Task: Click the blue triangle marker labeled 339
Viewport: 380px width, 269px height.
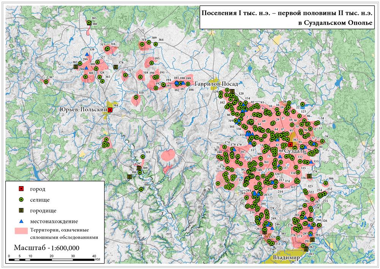Action: pos(87,54)
